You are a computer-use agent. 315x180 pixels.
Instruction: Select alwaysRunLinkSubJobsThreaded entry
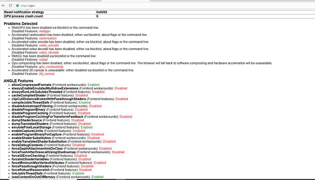58,92
